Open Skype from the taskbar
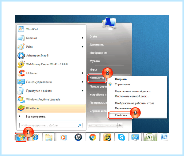Screen dimensions: 184x156 (x=121, y=137)
